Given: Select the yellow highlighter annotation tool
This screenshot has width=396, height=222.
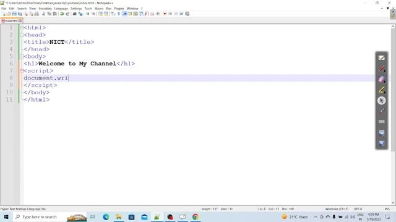Looking at the screenshot, I should [381, 90].
